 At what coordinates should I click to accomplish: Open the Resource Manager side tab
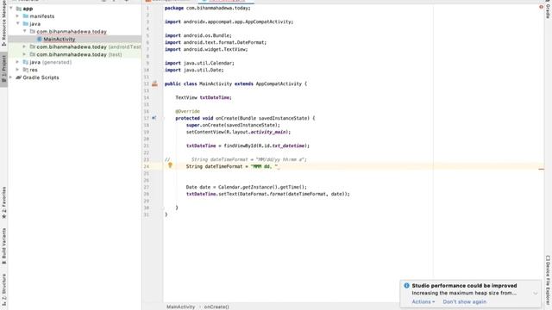3,23
